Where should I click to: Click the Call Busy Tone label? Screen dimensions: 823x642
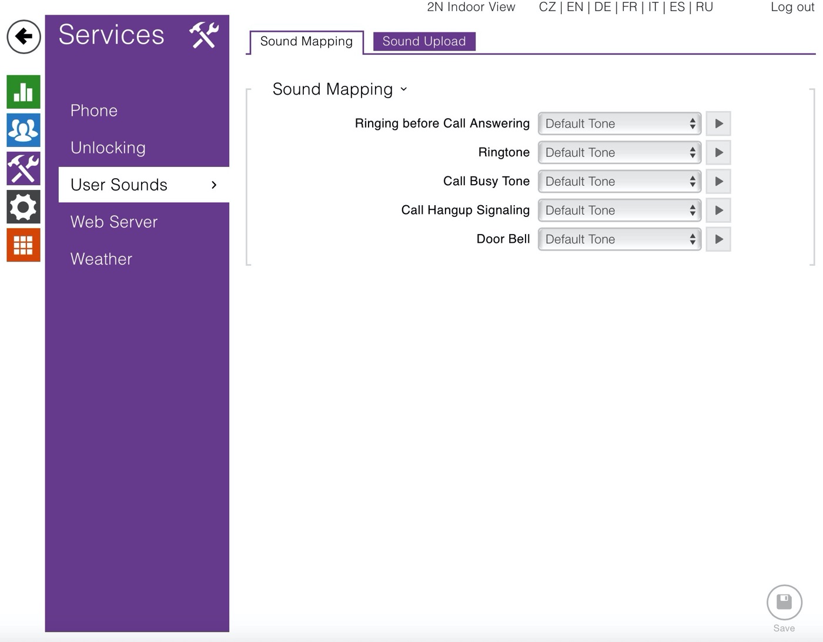coord(486,181)
